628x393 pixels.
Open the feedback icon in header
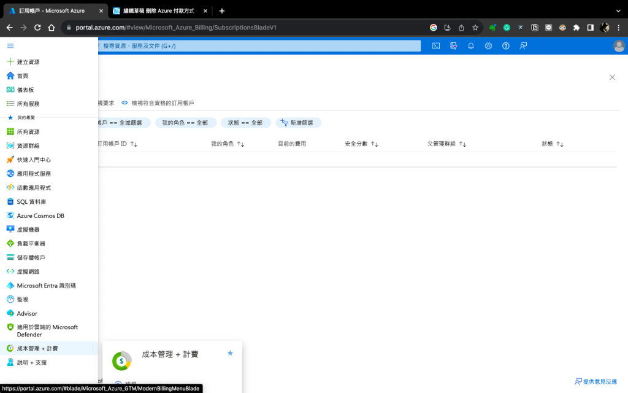click(x=523, y=45)
